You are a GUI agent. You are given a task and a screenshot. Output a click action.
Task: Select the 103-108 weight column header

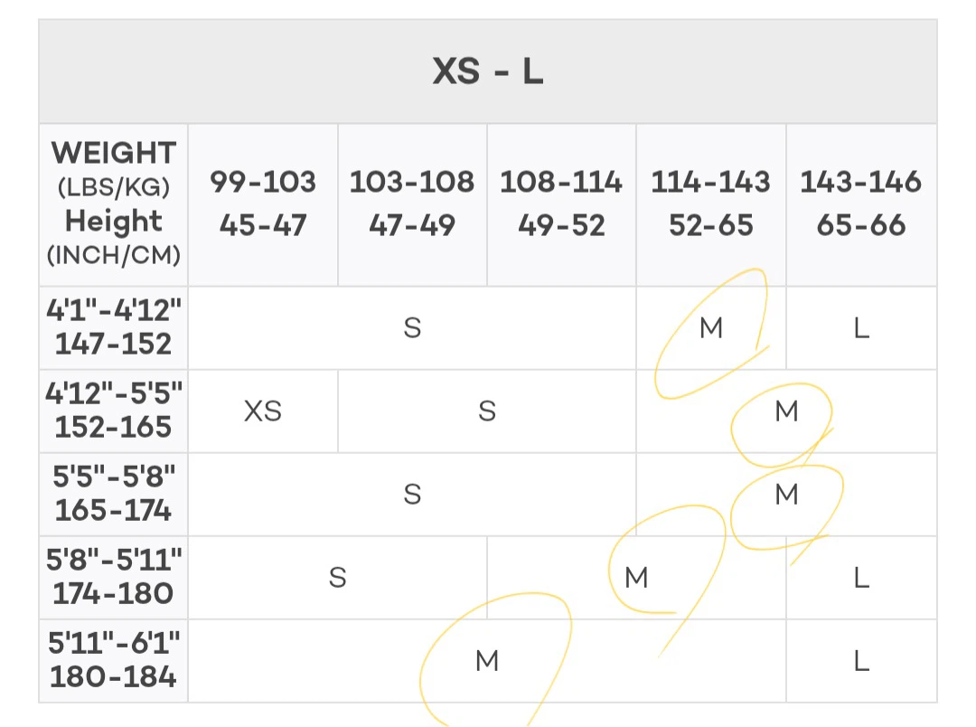(x=412, y=204)
